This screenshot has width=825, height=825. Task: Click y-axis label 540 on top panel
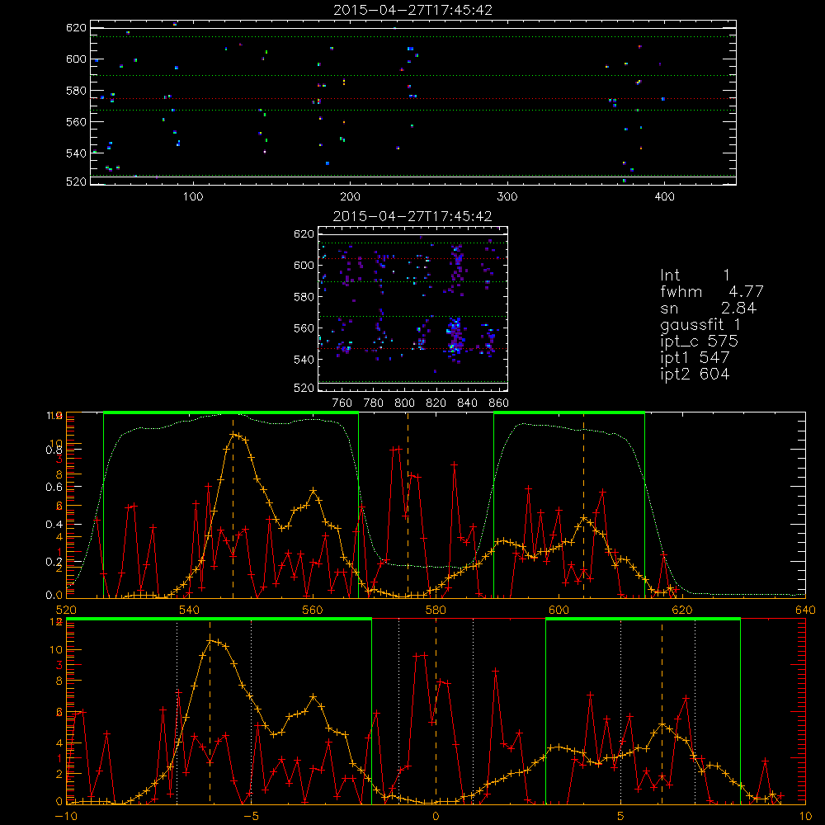click(x=76, y=153)
